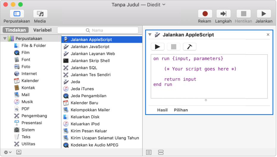Show the log list view
Screen dimensions: 277x157
pyautogui.click(x=149, y=152)
